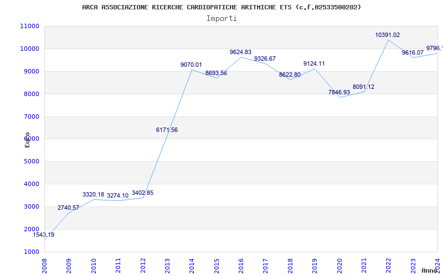Click x-axis year 2015
This screenshot has height=276, width=443.
(216, 267)
